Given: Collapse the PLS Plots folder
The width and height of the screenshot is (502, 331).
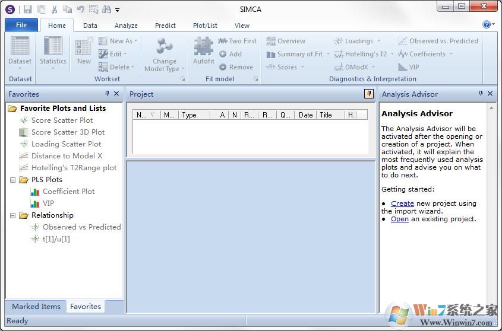Looking at the screenshot, I should pyautogui.click(x=12, y=180).
